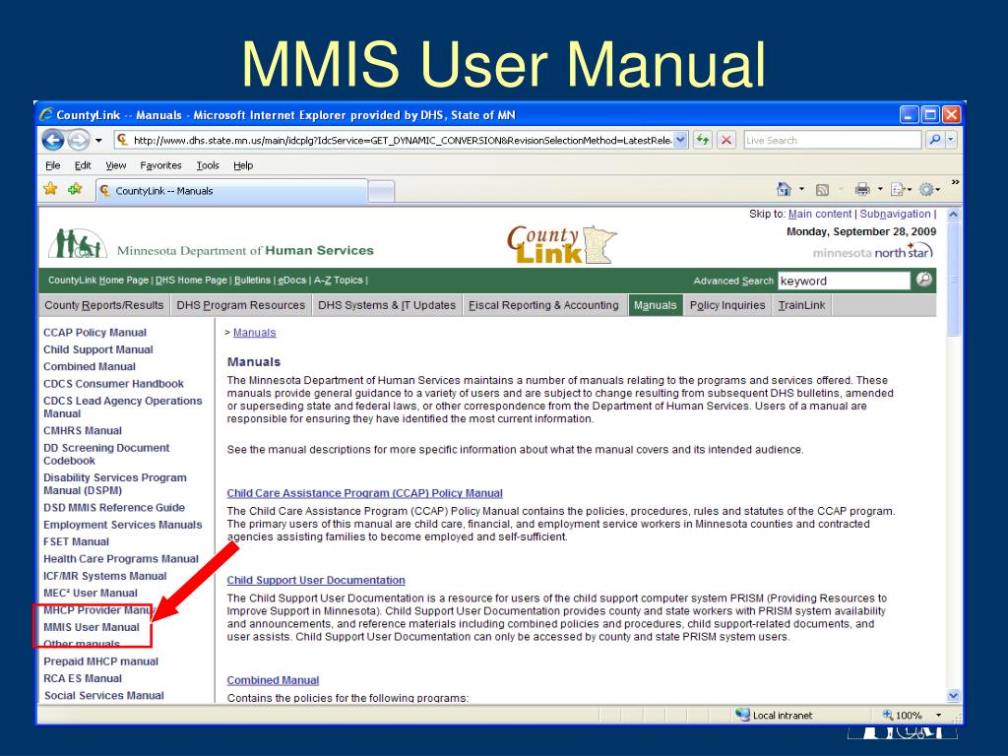Click inside the Live Search box
The width and height of the screenshot is (1008, 756).
tap(833, 140)
